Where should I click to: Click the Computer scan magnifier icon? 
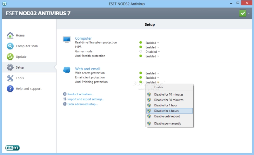(10, 46)
